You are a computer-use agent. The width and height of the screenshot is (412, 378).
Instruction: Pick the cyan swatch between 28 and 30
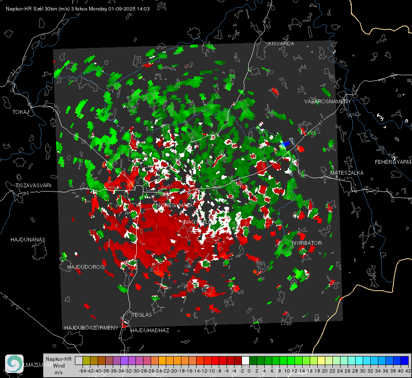point(359,360)
